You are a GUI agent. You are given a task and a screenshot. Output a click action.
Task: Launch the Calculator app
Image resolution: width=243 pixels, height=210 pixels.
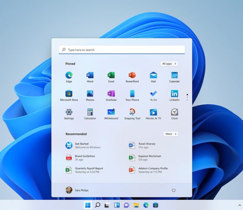point(90,114)
